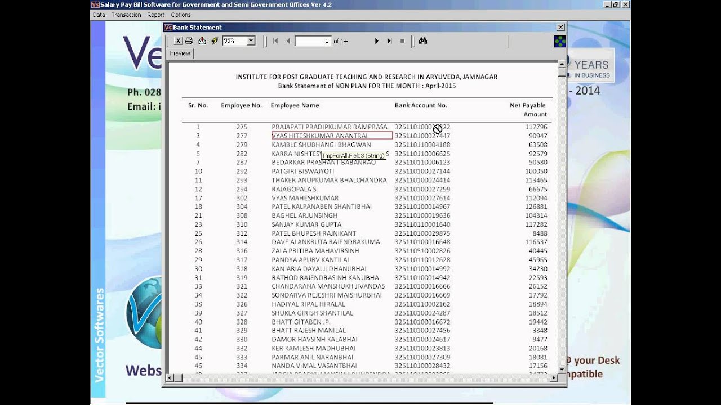Click PATEL BHUPESH RAJNIKANT name
The image size is (721, 405).
(314, 233)
